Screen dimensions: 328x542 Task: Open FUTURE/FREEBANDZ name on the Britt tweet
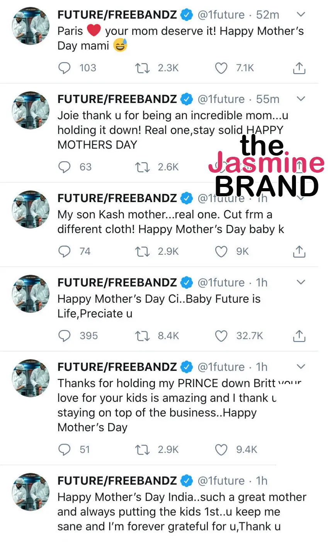117,367
